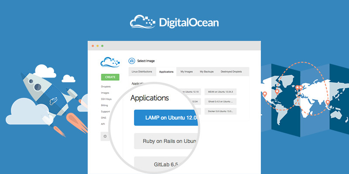The height and width of the screenshot is (174, 349).
Task: Open the My Backups tab
Action: tap(206, 72)
